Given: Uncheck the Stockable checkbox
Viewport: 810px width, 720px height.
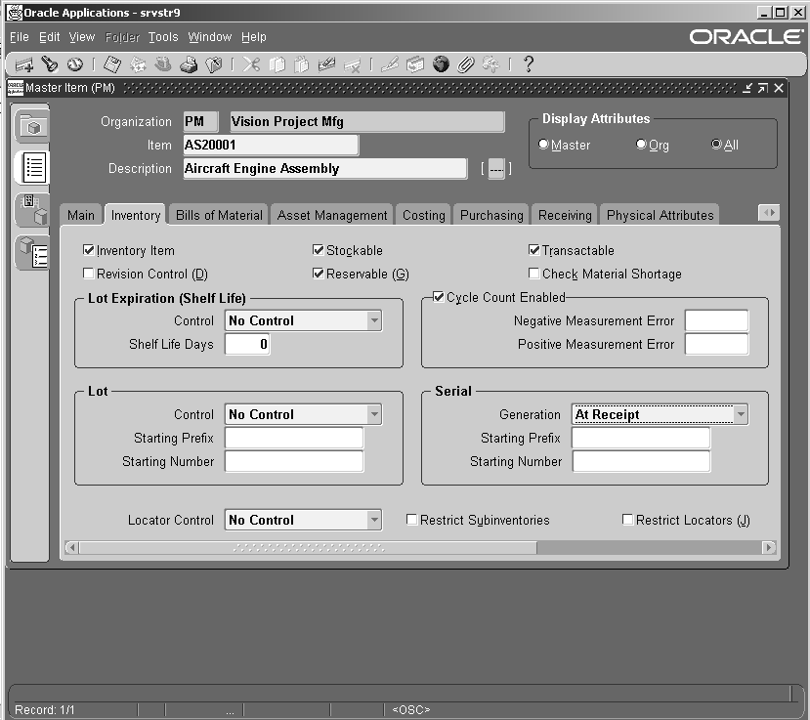Looking at the screenshot, I should pos(319,250).
